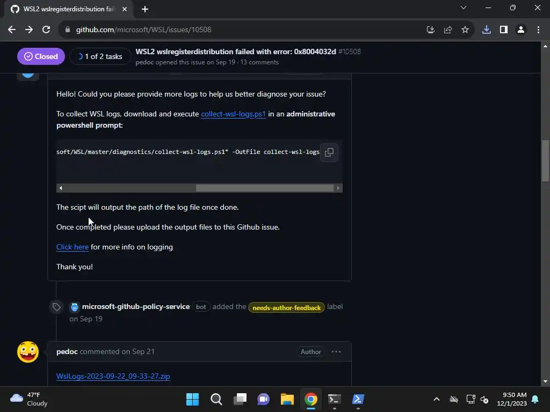
Task: Click the 1 of 2 tasks indicator
Action: click(x=100, y=56)
